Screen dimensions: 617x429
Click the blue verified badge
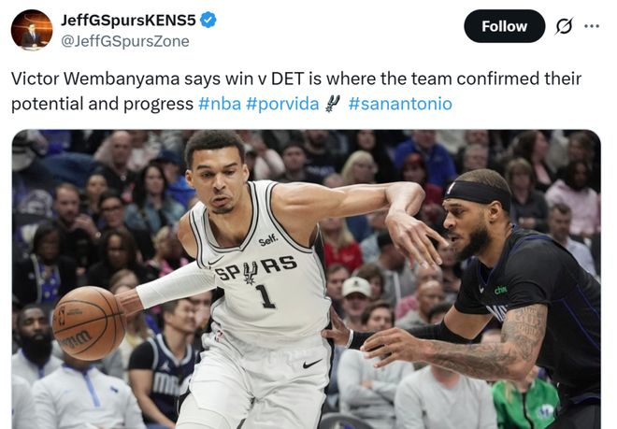click(208, 20)
